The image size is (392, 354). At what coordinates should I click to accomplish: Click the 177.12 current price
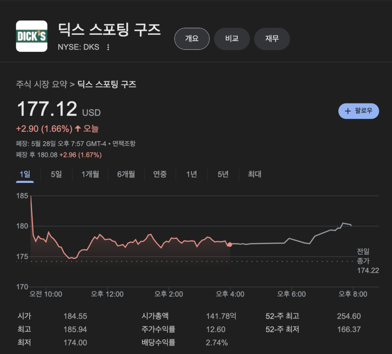tap(47, 109)
